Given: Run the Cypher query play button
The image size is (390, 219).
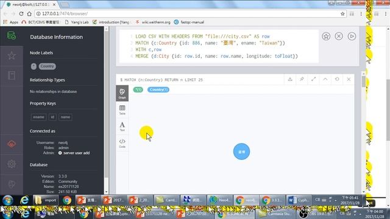Looking at the screenshot, I should click(352, 36).
